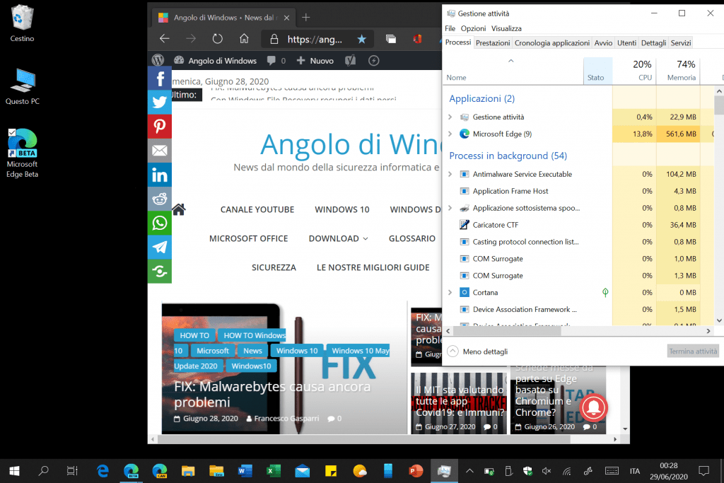The image size is (724, 483).
Task: Open the DOWNLOAD dropdown menu
Action: (338, 239)
